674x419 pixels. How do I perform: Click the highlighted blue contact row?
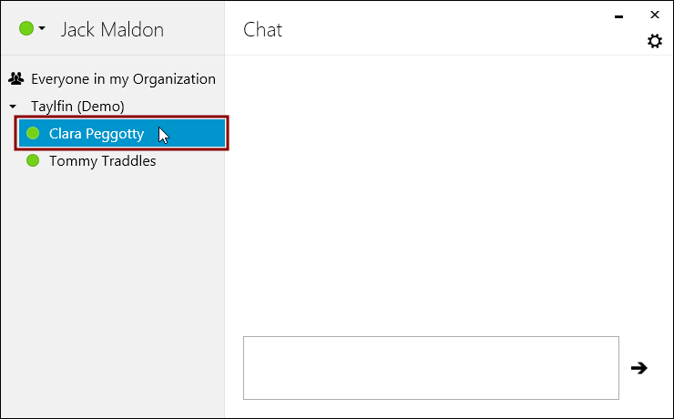122,133
